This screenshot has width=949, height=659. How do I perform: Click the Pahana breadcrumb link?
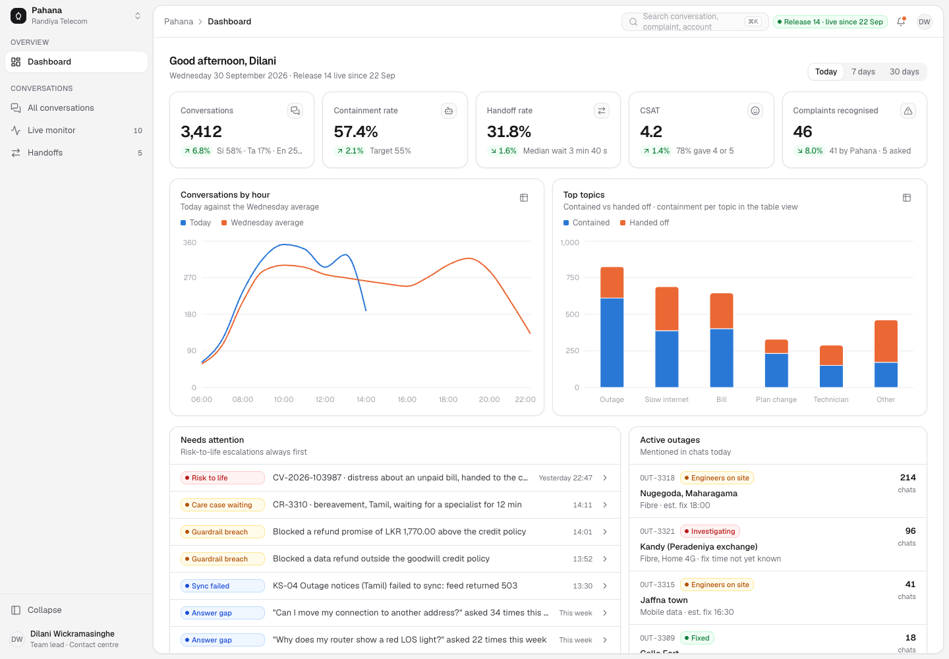(x=179, y=22)
